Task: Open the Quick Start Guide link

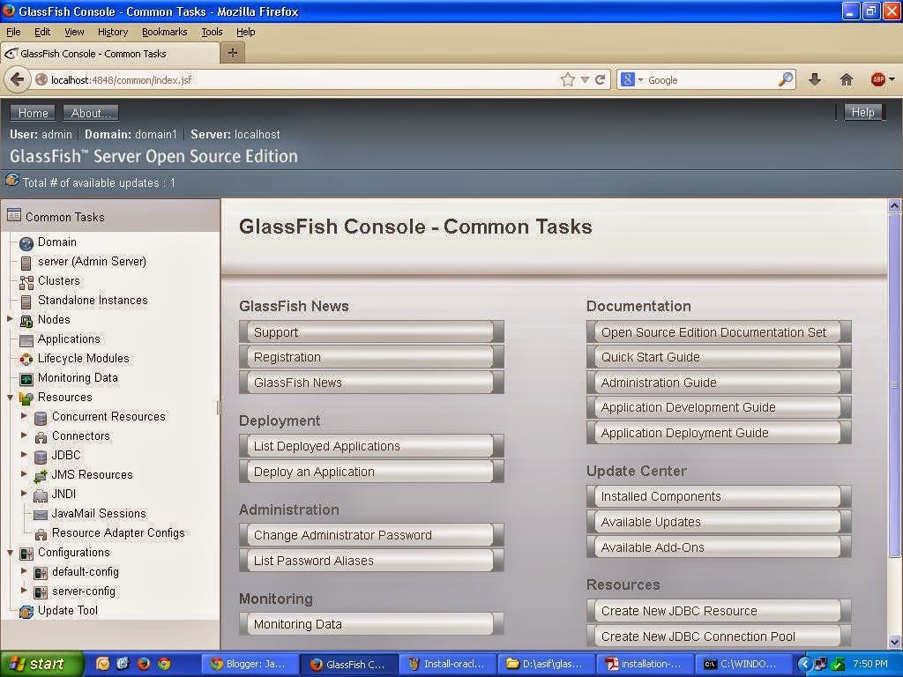Action: click(x=719, y=357)
